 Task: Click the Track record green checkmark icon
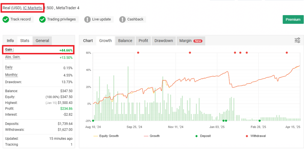coord(6,19)
